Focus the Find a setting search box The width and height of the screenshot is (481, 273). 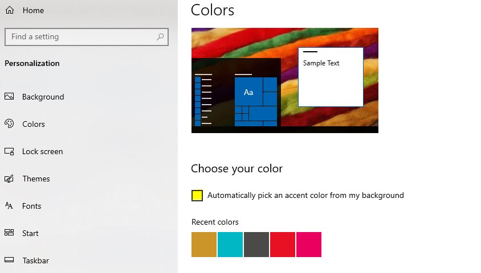87,37
